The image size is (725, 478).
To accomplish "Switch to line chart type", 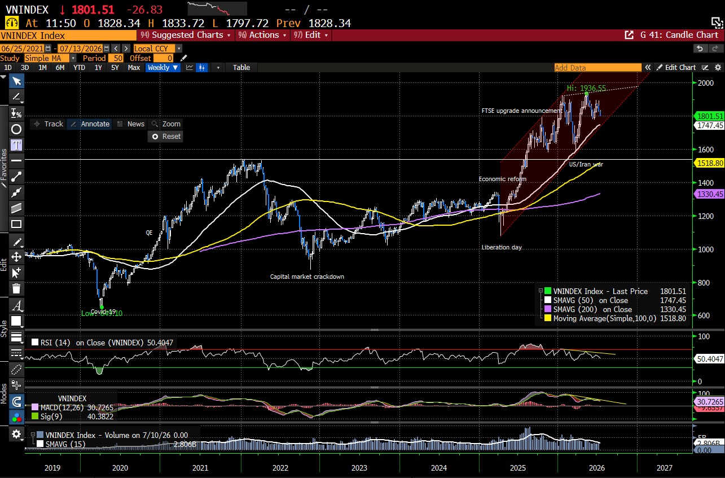I will coord(190,67).
